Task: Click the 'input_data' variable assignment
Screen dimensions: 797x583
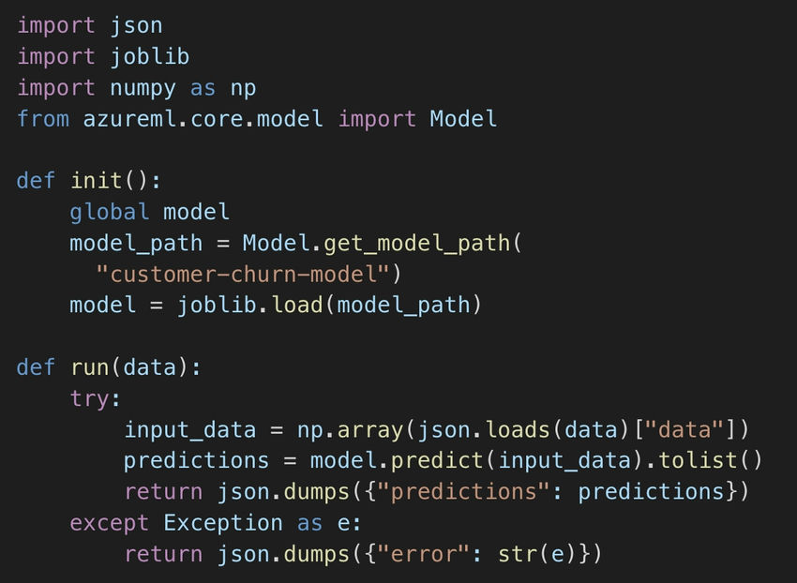Action: pos(189,430)
